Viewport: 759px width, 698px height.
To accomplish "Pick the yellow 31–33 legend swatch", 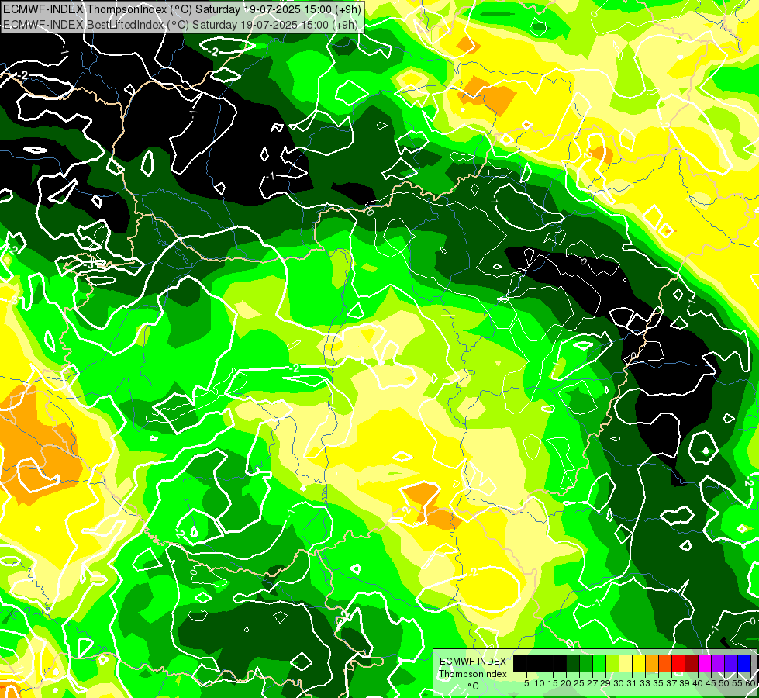I will coord(639,663).
